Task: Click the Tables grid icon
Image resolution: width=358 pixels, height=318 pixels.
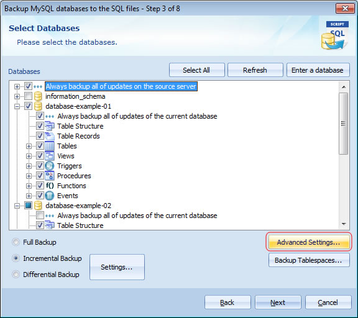Action: (50, 146)
